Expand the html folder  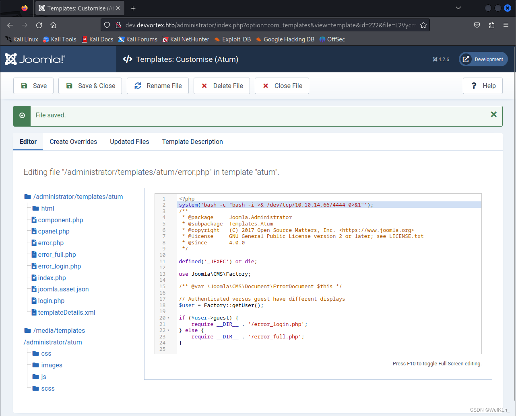43,208
